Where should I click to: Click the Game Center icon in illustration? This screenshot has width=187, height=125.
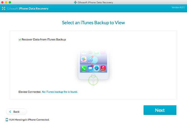point(84,59)
